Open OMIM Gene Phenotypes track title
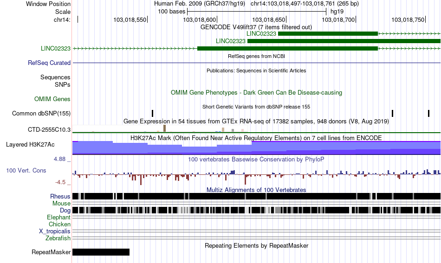This screenshot has width=441, height=263. (x=256, y=92)
